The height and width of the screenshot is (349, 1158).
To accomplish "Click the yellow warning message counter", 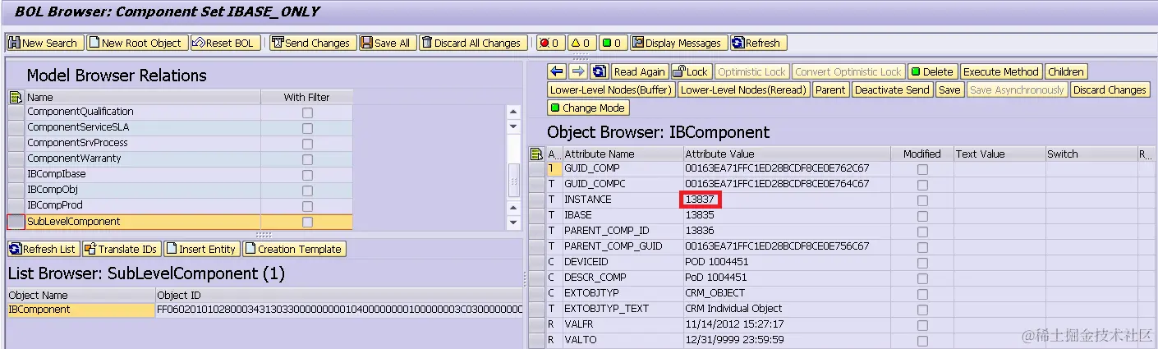I will (x=581, y=43).
